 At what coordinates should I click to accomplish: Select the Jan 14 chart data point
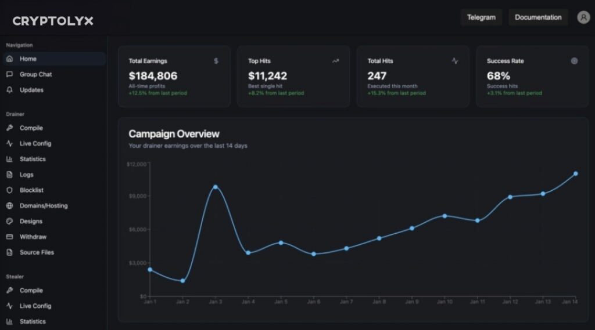click(575, 173)
